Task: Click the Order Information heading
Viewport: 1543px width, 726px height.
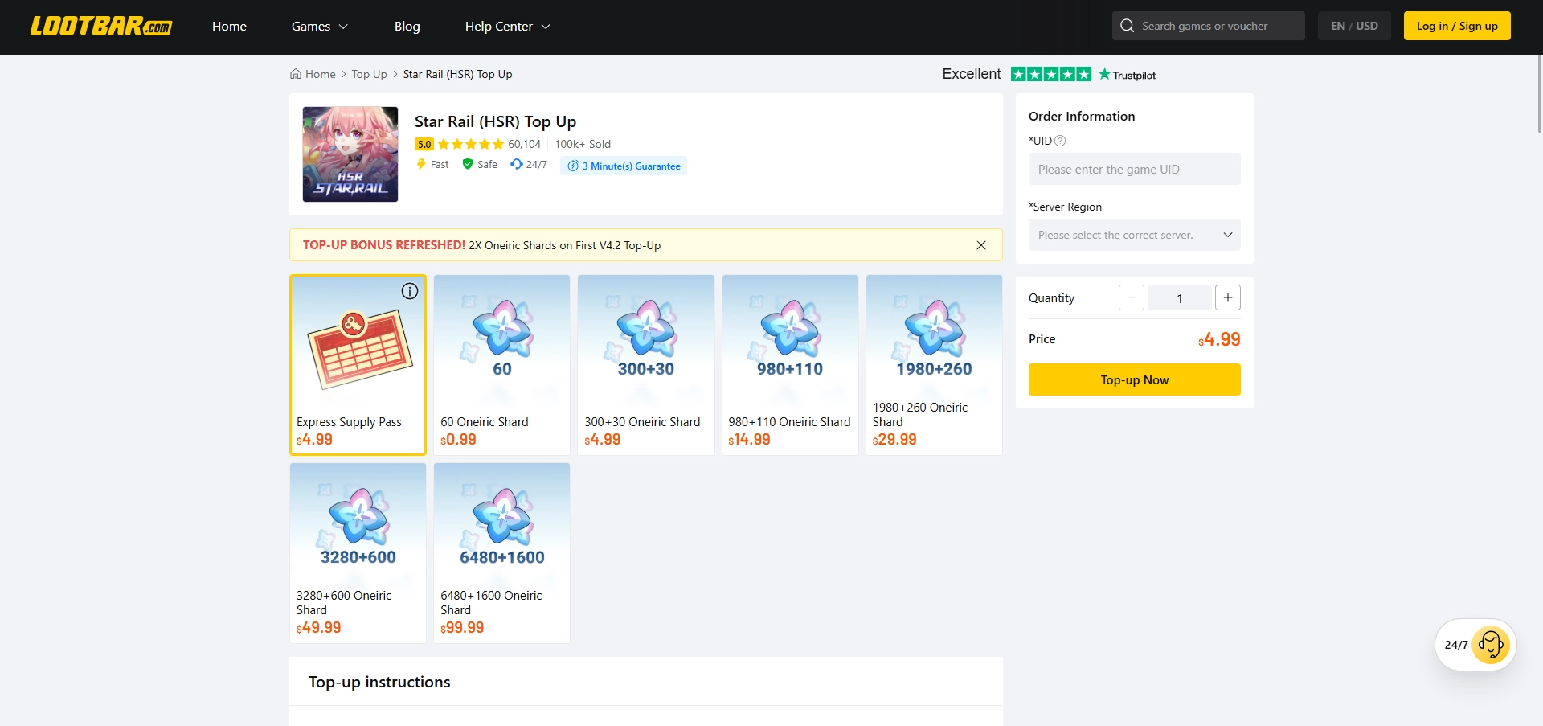Action: click(x=1082, y=116)
